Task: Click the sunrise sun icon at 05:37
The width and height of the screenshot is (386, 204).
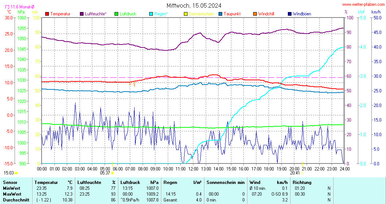Action: [112, 173]
